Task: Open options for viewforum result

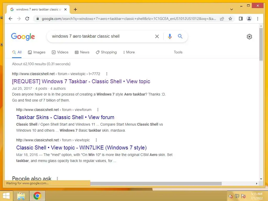Action: (98, 110)
